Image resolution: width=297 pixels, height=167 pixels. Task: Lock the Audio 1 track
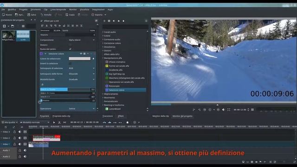tap(19, 150)
